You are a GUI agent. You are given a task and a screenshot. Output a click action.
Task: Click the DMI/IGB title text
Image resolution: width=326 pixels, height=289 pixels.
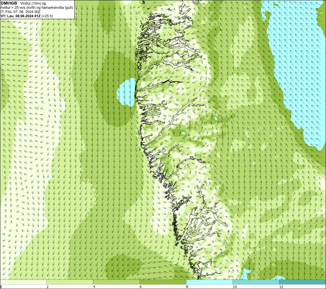tap(9, 3)
